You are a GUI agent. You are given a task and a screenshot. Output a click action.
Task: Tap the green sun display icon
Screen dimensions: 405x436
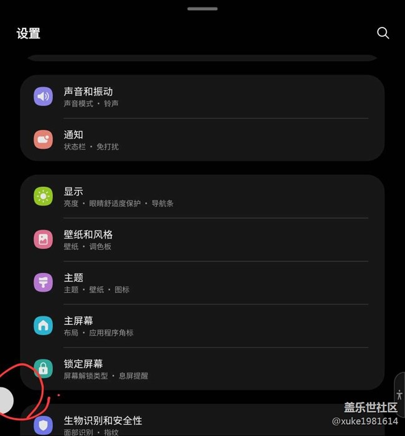click(43, 196)
